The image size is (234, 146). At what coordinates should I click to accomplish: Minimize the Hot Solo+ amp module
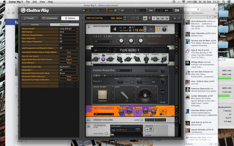pyautogui.click(x=176, y=50)
